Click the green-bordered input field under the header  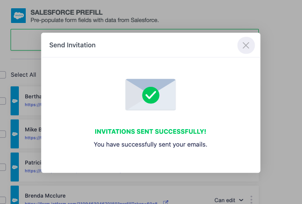coord(26,40)
